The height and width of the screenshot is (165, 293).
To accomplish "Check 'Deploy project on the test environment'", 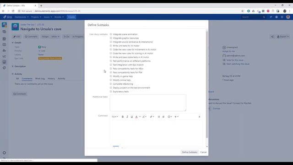I will [x=111, y=88].
